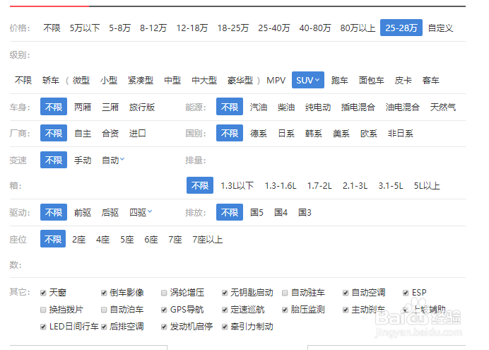Viewport: 489px width, 350px height.
Task: Select 国5 emission standard
Action: [257, 213]
